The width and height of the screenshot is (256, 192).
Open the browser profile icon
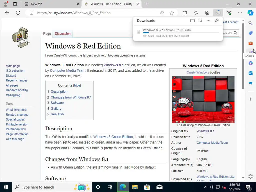click(6, 4)
